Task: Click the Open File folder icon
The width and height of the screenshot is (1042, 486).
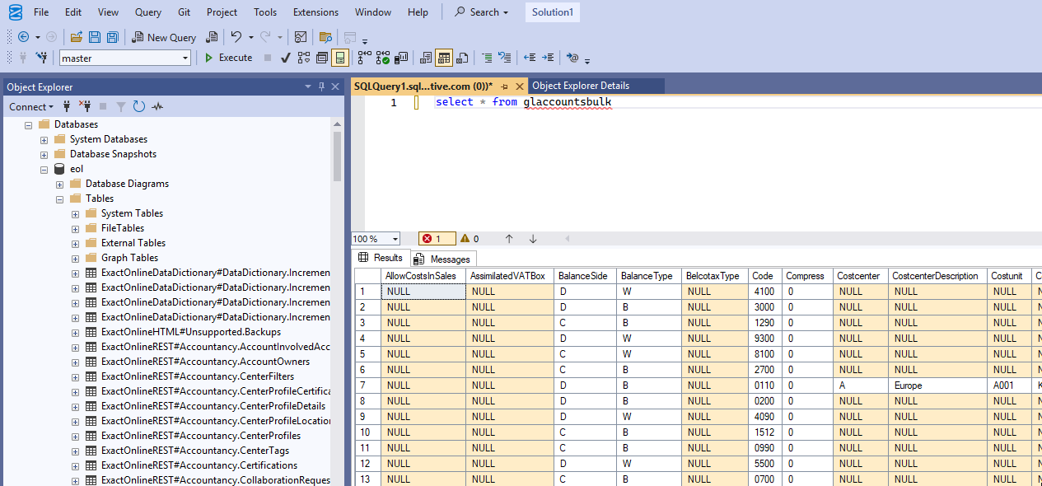Action: (77, 37)
